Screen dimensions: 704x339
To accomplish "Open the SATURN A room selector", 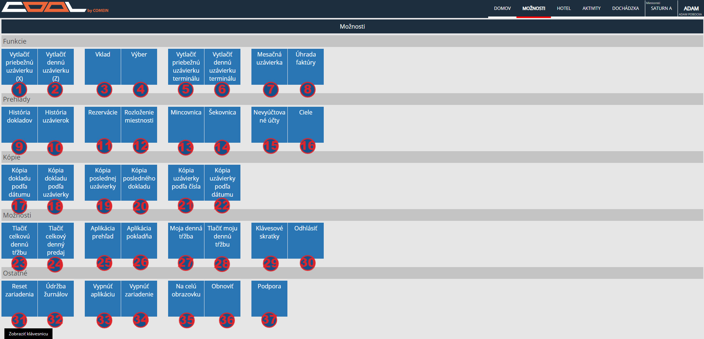I will [661, 8].
